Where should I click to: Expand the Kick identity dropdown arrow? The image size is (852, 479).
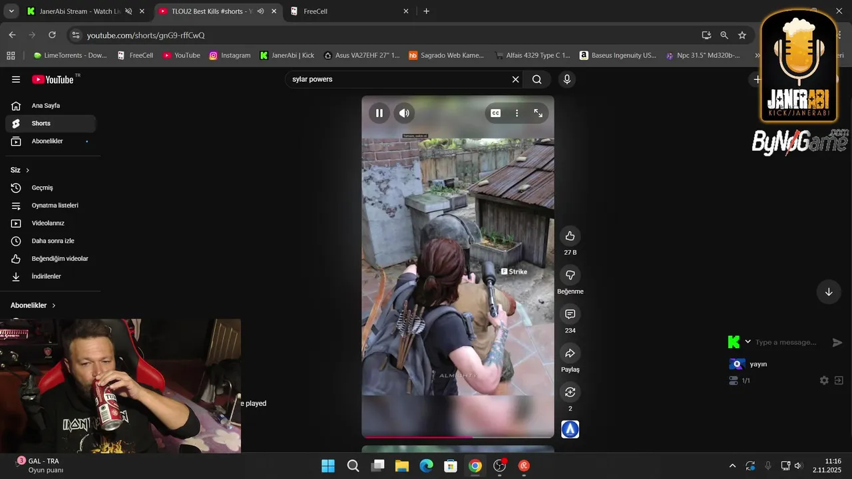click(747, 342)
